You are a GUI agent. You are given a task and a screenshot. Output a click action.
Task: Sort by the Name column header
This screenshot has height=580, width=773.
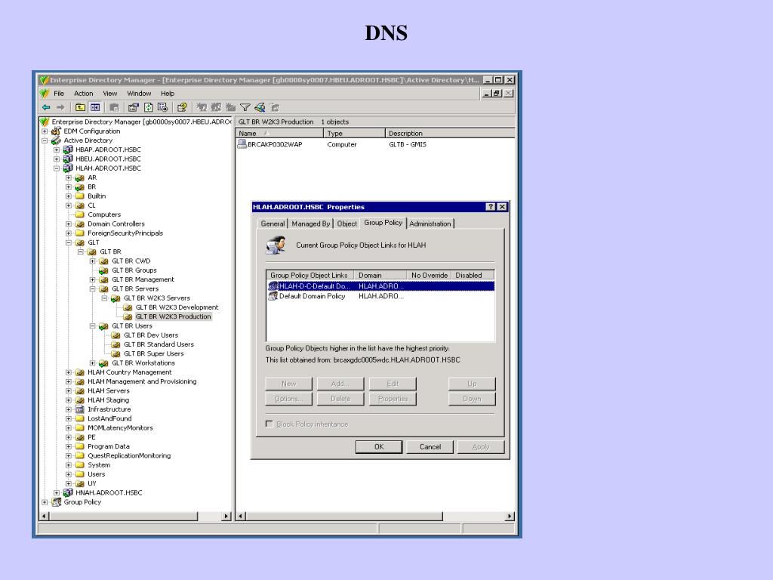coord(279,133)
